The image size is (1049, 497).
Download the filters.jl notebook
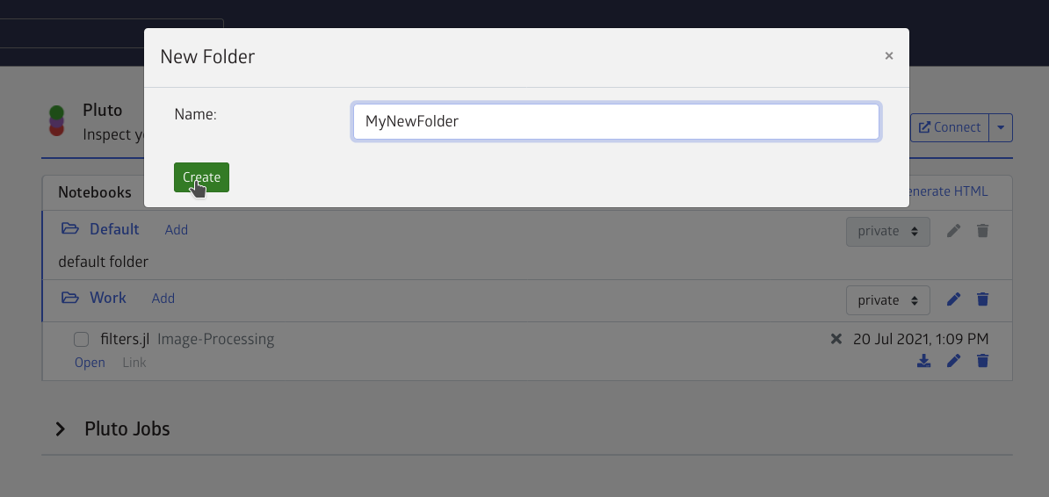point(923,361)
